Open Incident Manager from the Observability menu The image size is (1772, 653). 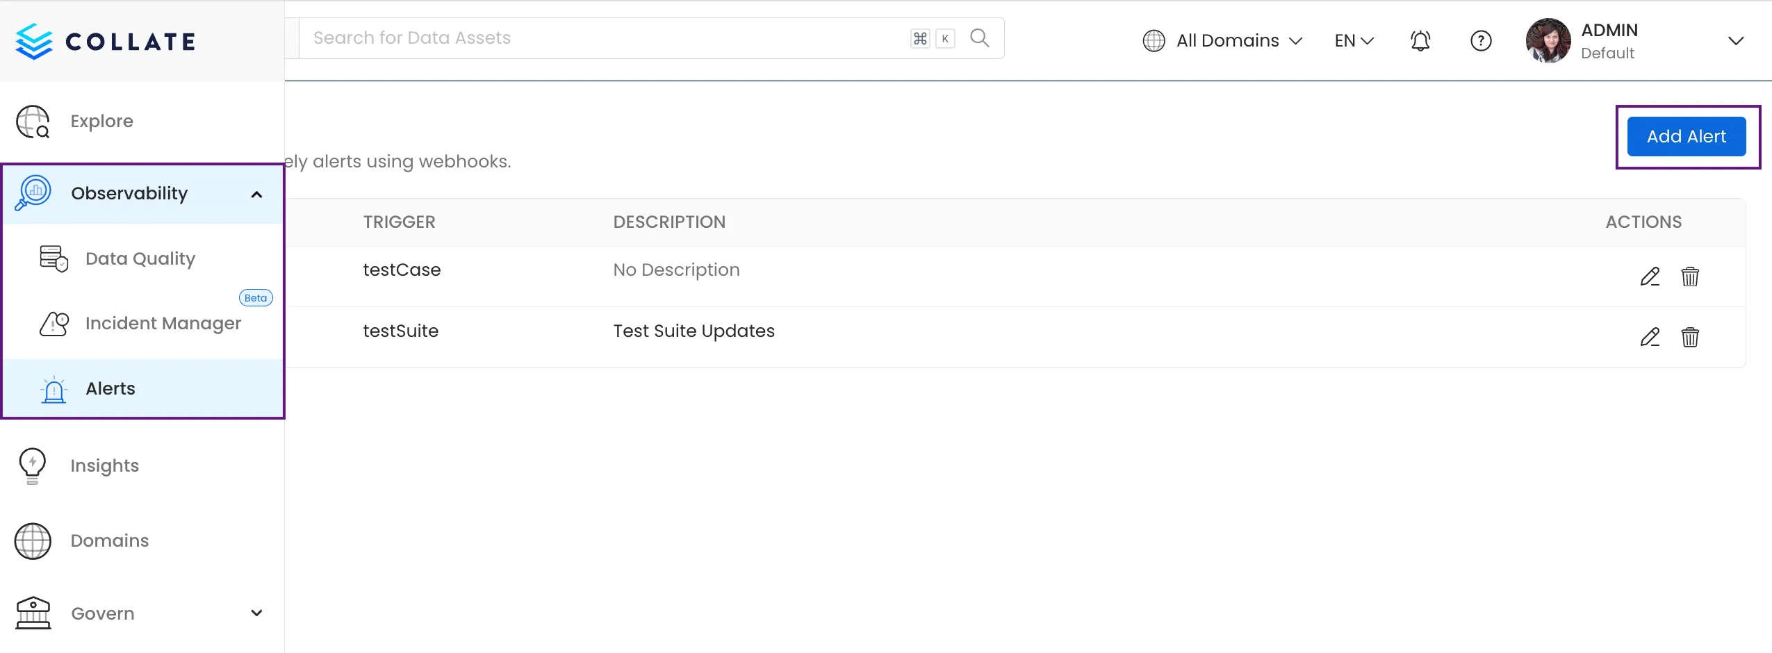click(163, 323)
